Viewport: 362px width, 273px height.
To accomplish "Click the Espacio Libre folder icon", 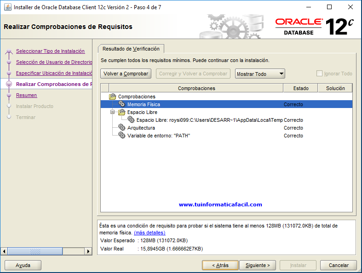I will 122,112.
